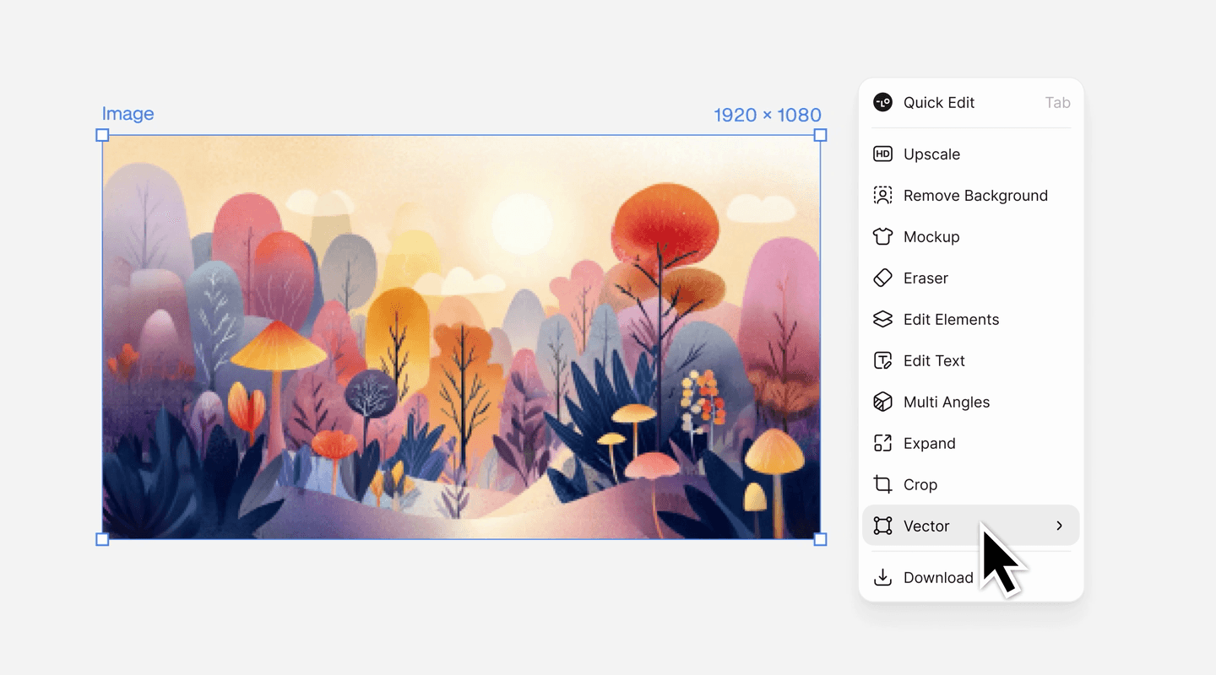Screen dimensions: 1216x675
Task: Click the Image layer label
Action: [x=128, y=114]
